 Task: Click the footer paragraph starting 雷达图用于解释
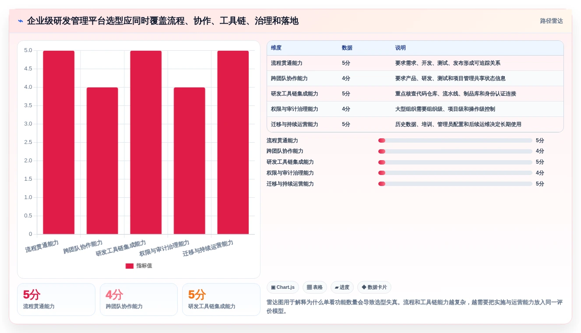pyautogui.click(x=415, y=307)
